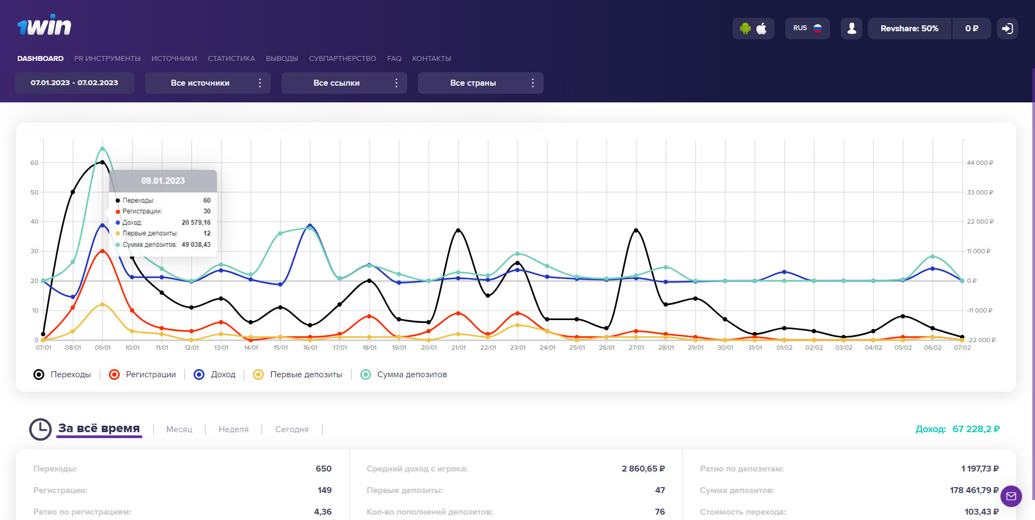Open the СТАТИСТИКА menu item

(231, 59)
